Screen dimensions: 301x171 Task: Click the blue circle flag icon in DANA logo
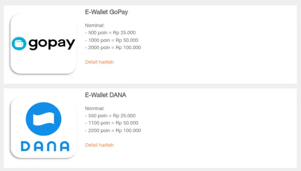(43, 119)
